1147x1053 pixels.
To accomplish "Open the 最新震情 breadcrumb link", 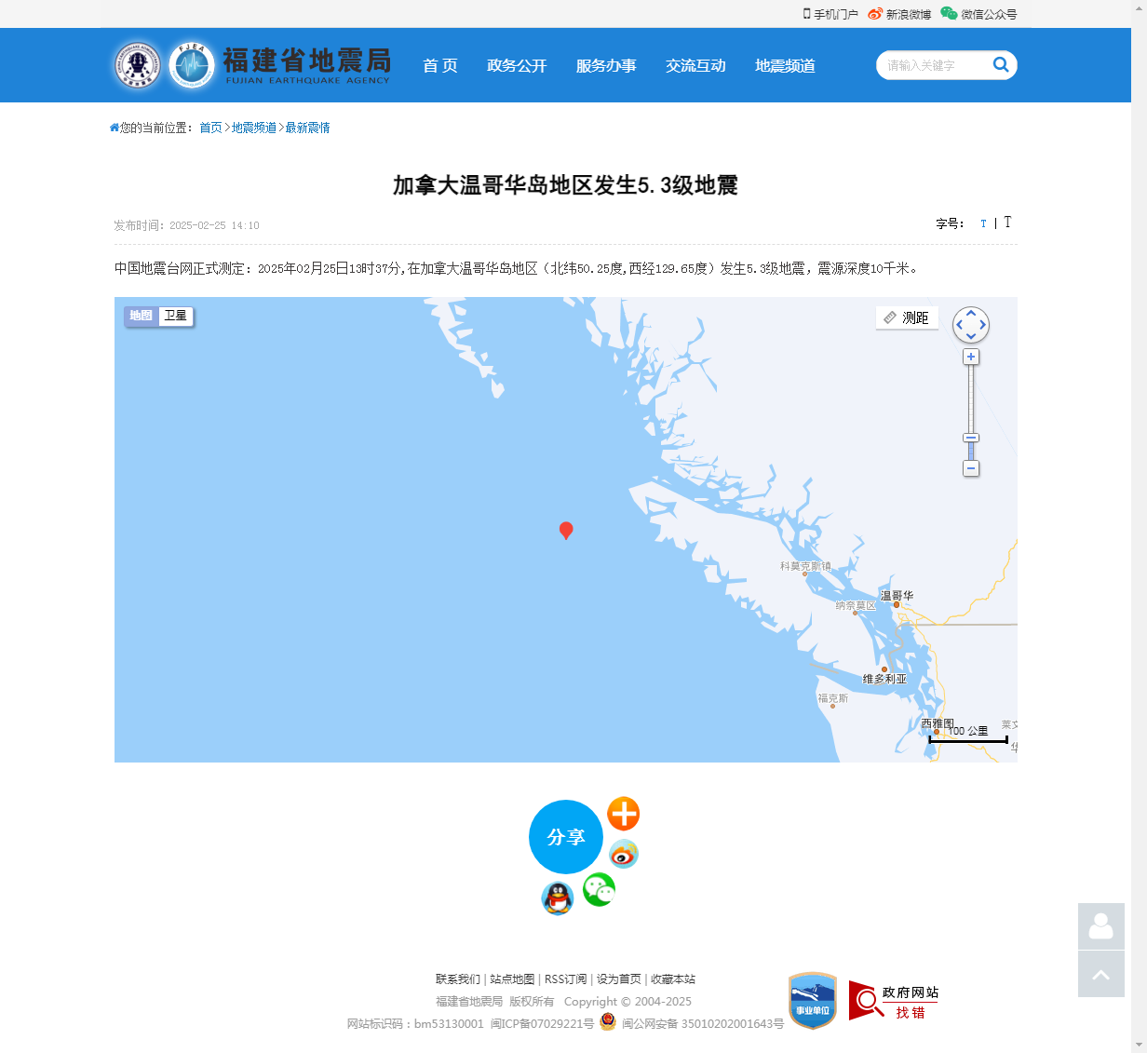I will click(x=307, y=128).
